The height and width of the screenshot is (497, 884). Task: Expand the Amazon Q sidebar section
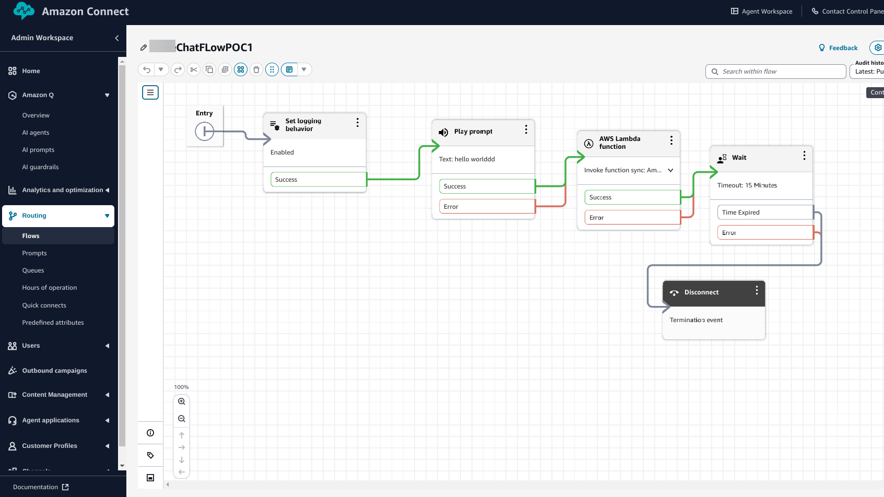[107, 95]
